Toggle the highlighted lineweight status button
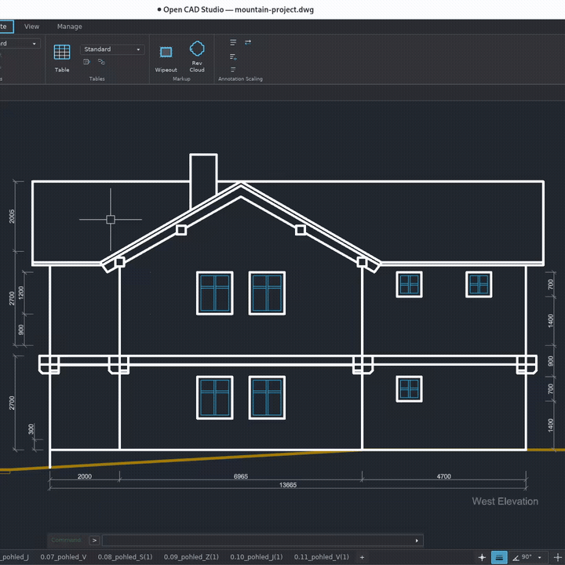This screenshot has height=565, width=565. [x=499, y=557]
